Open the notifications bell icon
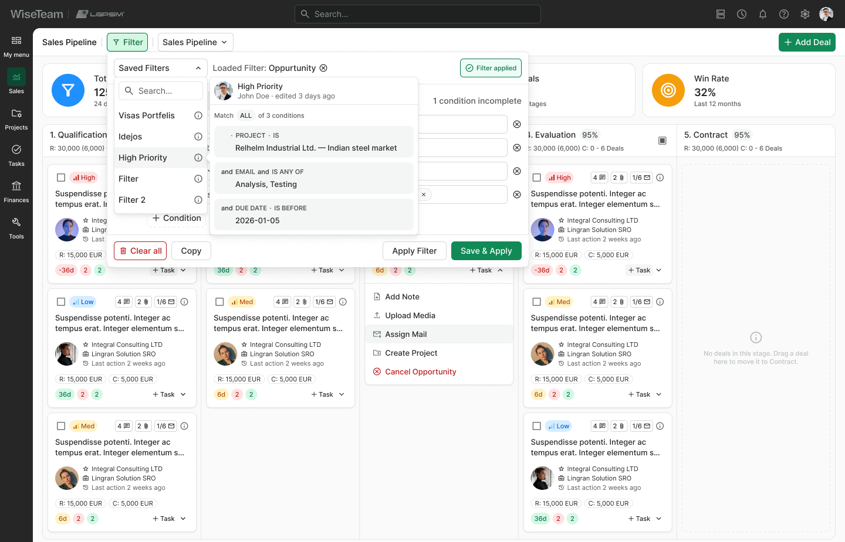845x542 pixels. [763, 14]
